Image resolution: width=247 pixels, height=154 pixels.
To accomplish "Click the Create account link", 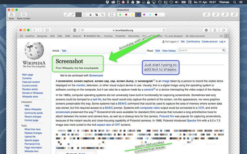I will click(x=210, y=42).
